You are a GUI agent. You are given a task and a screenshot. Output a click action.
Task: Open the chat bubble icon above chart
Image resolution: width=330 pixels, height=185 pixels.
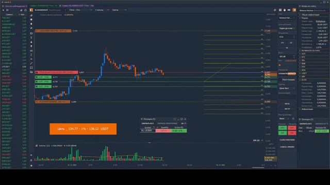275,10
